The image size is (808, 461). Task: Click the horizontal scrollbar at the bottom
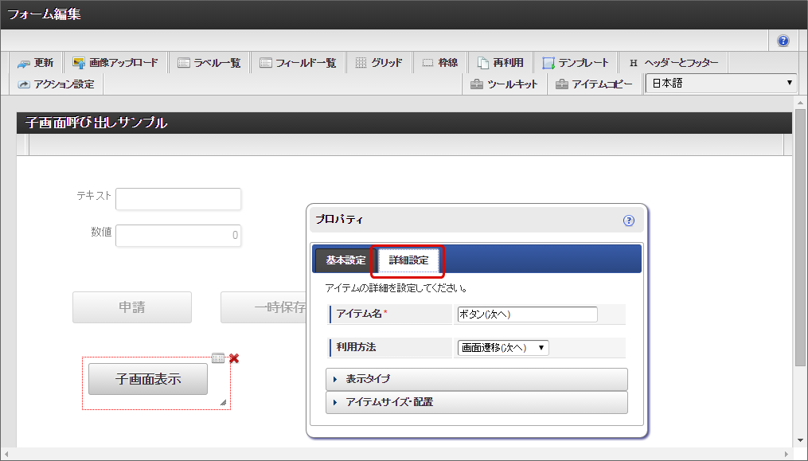pos(396,455)
